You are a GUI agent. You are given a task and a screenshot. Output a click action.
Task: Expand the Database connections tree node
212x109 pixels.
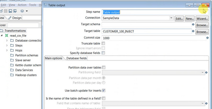click(7, 41)
